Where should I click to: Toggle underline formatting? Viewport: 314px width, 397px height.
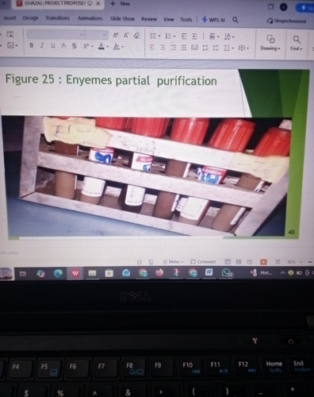point(53,45)
